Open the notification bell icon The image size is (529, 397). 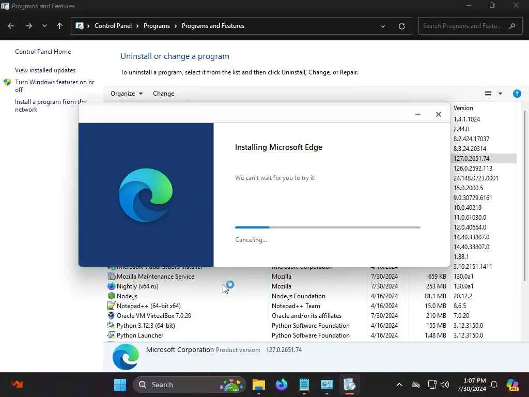[494, 385]
